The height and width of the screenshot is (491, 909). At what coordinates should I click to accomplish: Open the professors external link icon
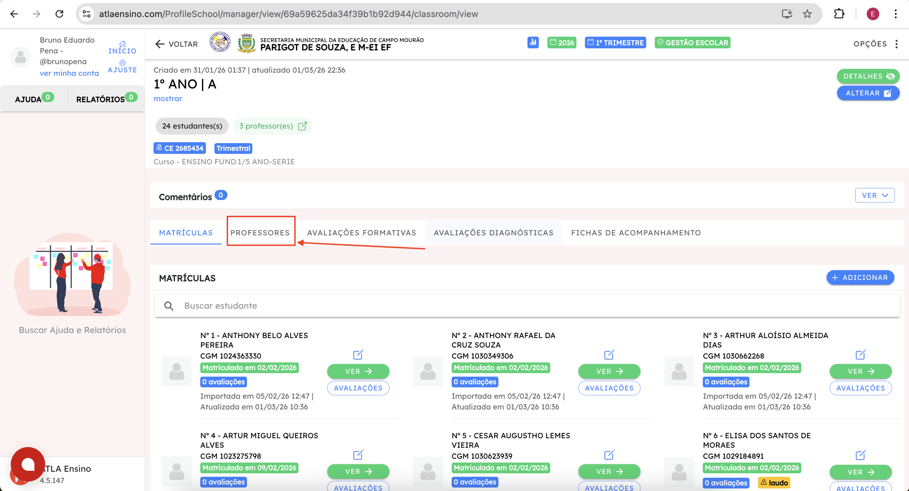(x=302, y=126)
